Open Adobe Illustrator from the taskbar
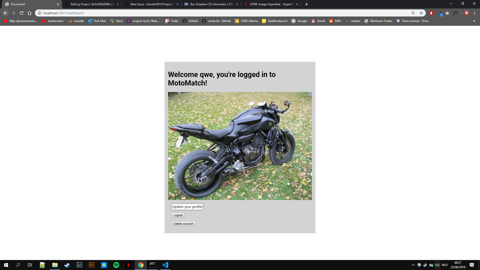480x270 pixels. pyautogui.click(x=91, y=265)
